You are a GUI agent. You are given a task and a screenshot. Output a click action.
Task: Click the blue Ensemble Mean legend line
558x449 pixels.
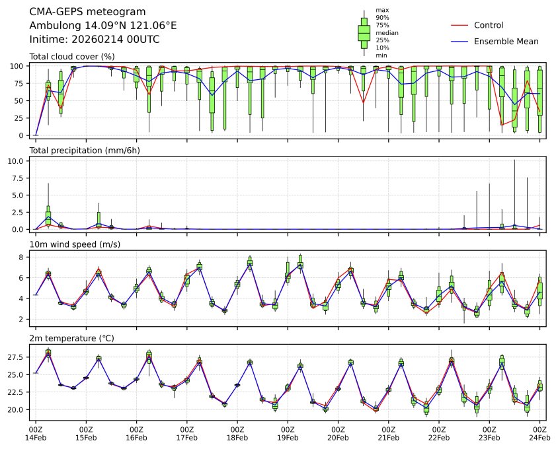[459, 42]
